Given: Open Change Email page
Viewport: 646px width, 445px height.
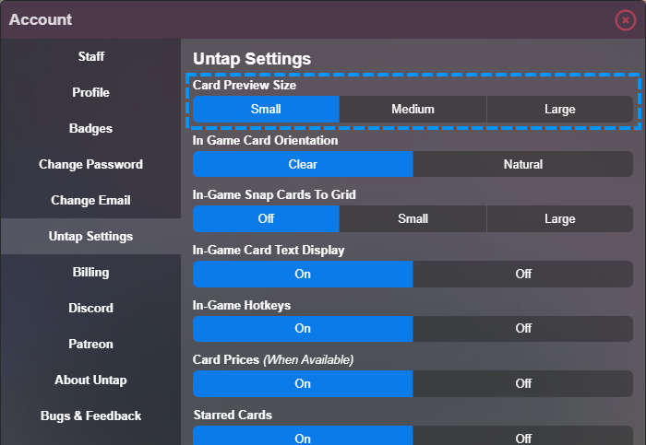Looking at the screenshot, I should (90, 200).
